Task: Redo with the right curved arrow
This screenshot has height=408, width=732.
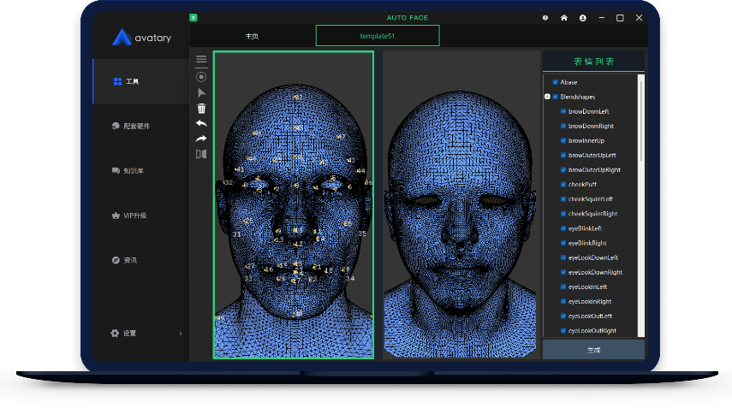Action: click(201, 139)
